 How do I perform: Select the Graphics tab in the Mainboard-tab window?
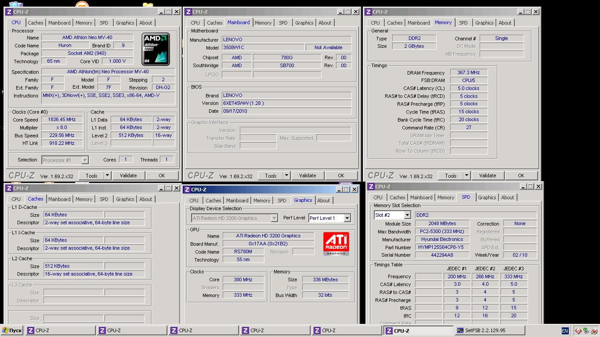[304, 23]
